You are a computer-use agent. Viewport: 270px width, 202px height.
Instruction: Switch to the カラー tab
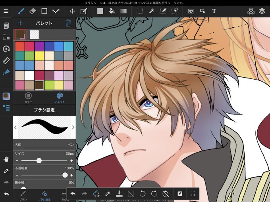(28, 98)
